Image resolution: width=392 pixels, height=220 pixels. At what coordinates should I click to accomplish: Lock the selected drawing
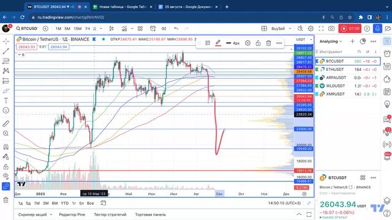(x=258, y=43)
